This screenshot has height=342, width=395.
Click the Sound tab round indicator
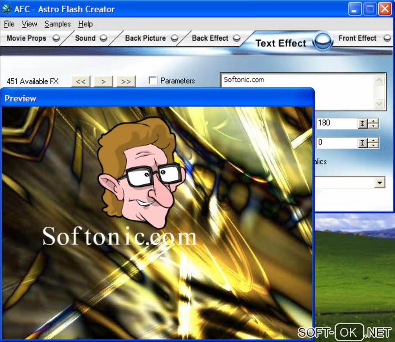point(103,38)
